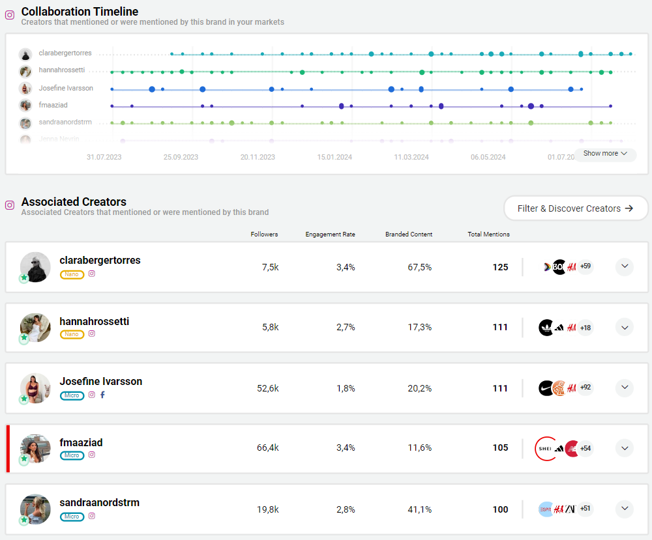Image resolution: width=652 pixels, height=540 pixels.
Task: Click the Micro tag under Josefine Ivarsson
Action: click(x=72, y=395)
